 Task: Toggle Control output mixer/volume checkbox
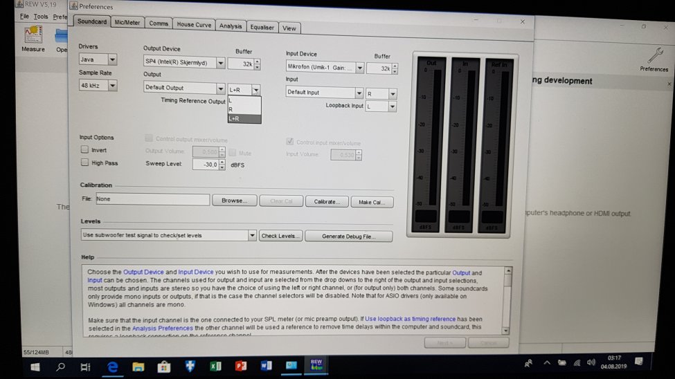click(149, 138)
